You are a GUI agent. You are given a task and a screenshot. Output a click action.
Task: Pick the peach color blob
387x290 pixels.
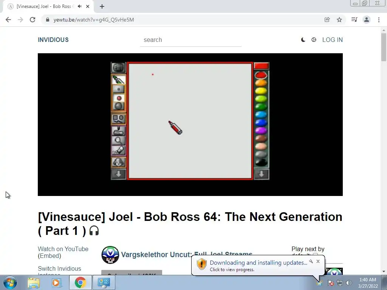tap(261, 146)
